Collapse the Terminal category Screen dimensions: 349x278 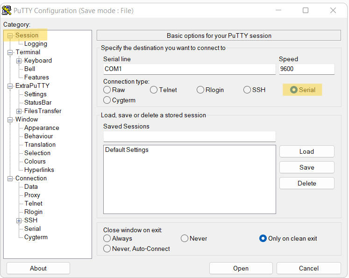pyautogui.click(x=10, y=52)
